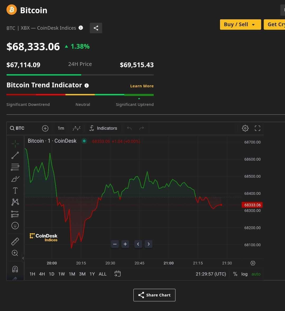Viewport: 285px width, 311px height.
Task: Open chart settings gear
Action: pos(245,128)
